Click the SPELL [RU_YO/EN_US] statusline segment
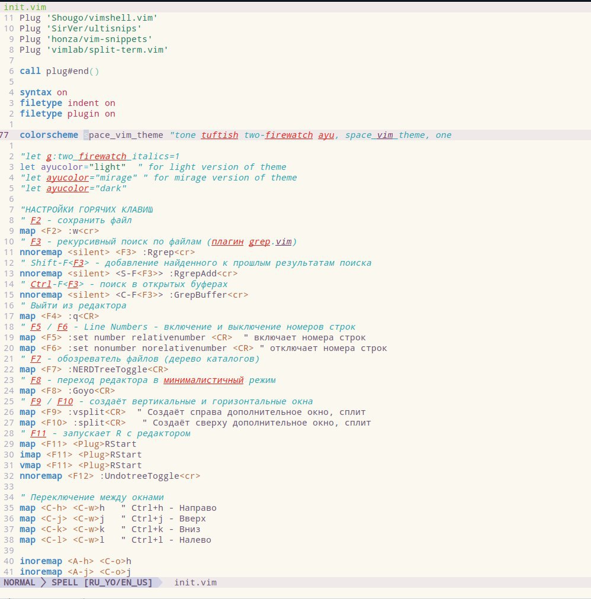This screenshot has width=591, height=599. [102, 582]
